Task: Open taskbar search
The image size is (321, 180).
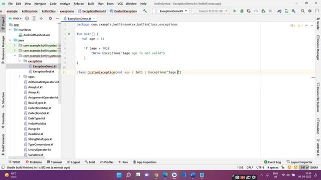Action: point(128,175)
